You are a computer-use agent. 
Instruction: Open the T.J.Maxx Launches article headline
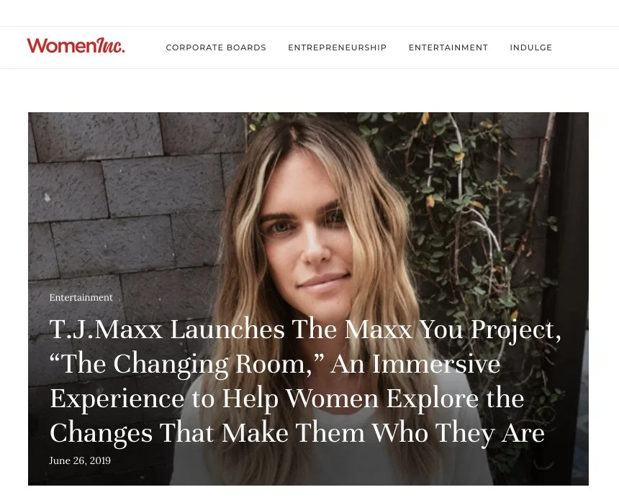tap(305, 381)
